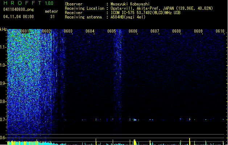The height and width of the screenshot is (145, 228).
Task: Click the 0607 time marker
Action: point(155,31)
